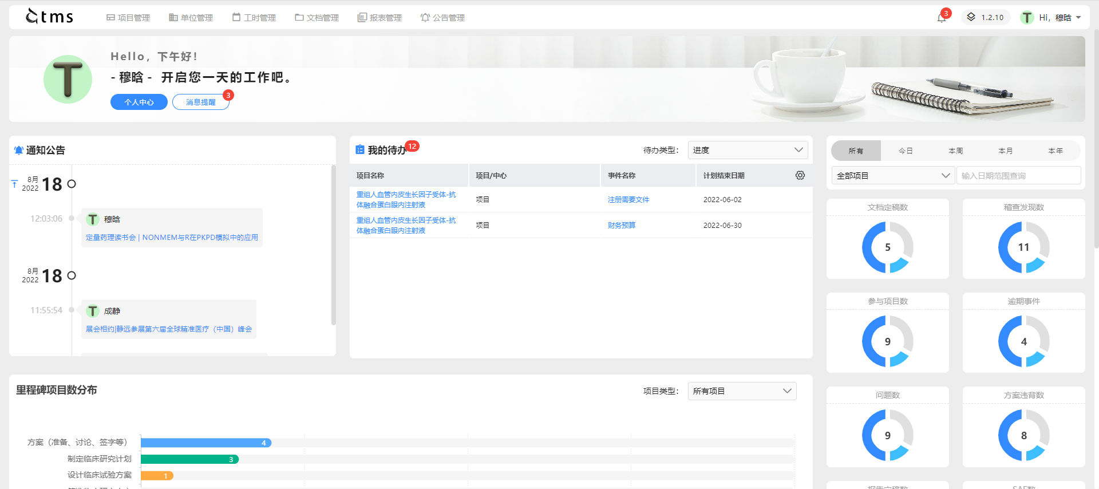Click the 通知公告 bell icon

(19, 150)
